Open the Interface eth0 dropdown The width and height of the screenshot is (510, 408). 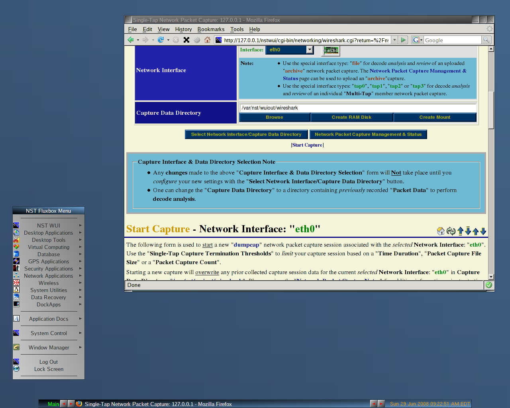click(289, 50)
